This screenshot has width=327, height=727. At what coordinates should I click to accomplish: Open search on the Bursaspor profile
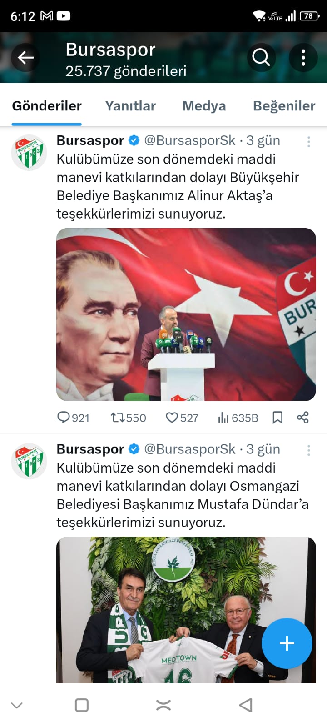(x=261, y=58)
